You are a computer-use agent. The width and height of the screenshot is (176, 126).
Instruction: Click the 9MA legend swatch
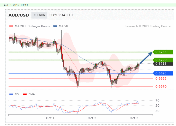25,94
